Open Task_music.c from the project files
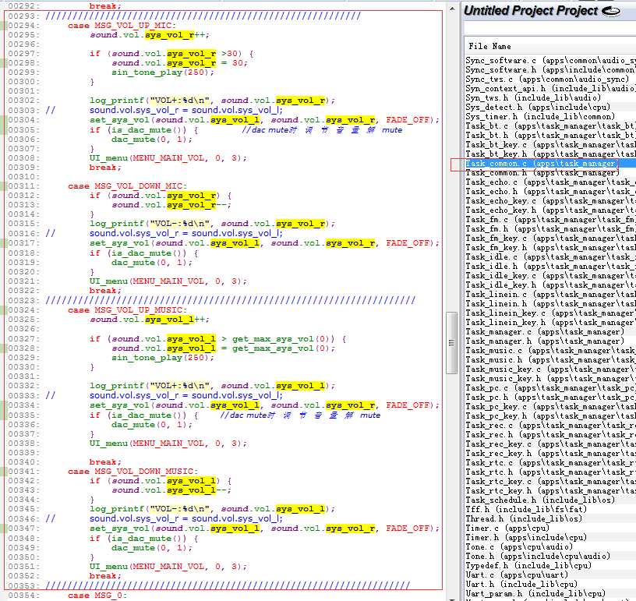Screen dimensions: 636x601 [x=551, y=350]
